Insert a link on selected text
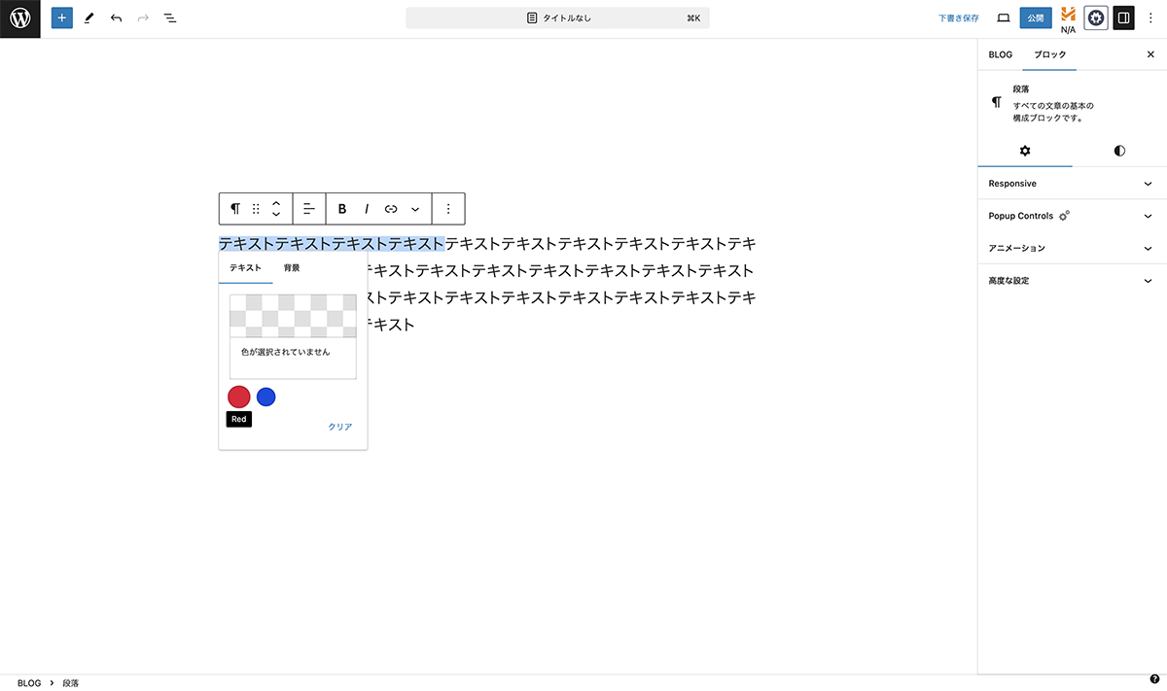Image resolution: width=1167 pixels, height=691 pixels. pos(391,209)
